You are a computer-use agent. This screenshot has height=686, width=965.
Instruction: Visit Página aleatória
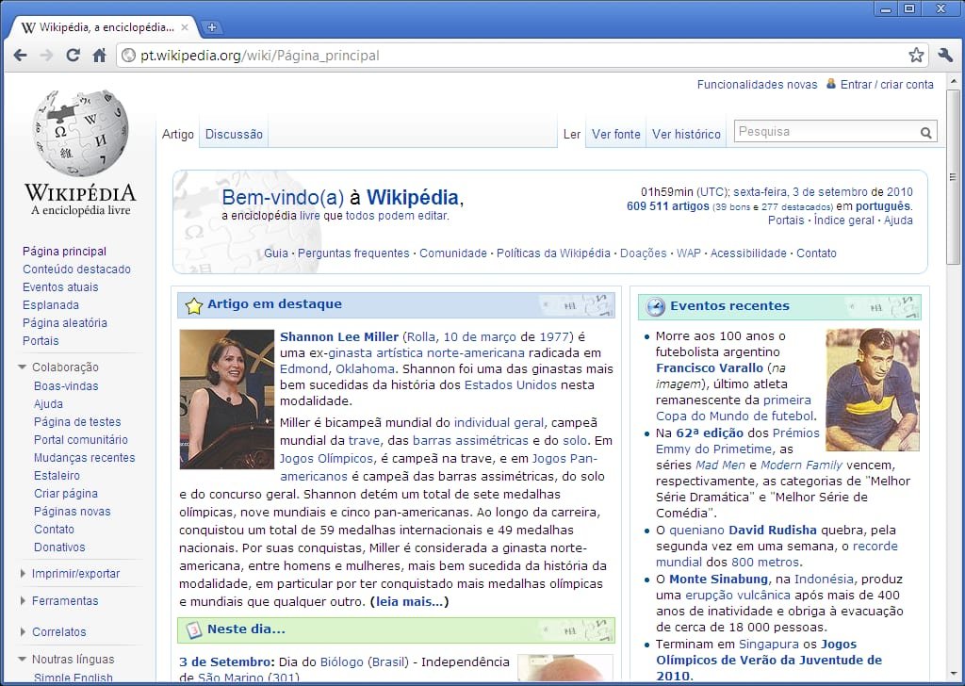(65, 322)
